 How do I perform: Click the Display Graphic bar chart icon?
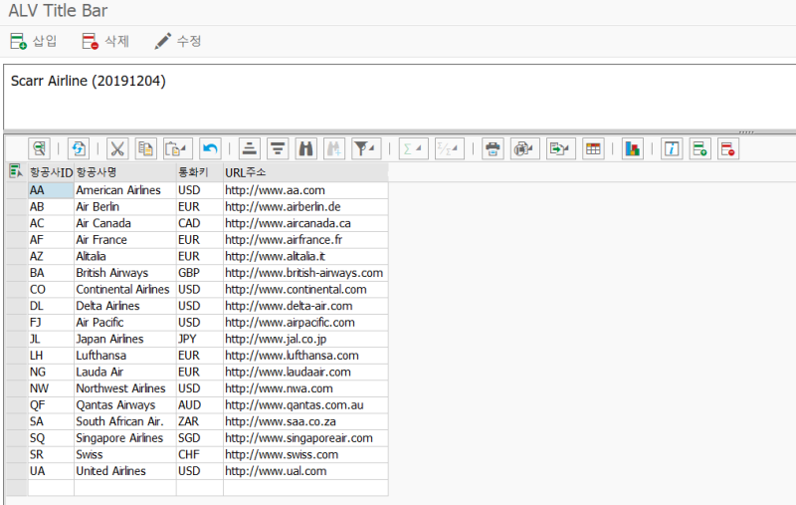(633, 148)
